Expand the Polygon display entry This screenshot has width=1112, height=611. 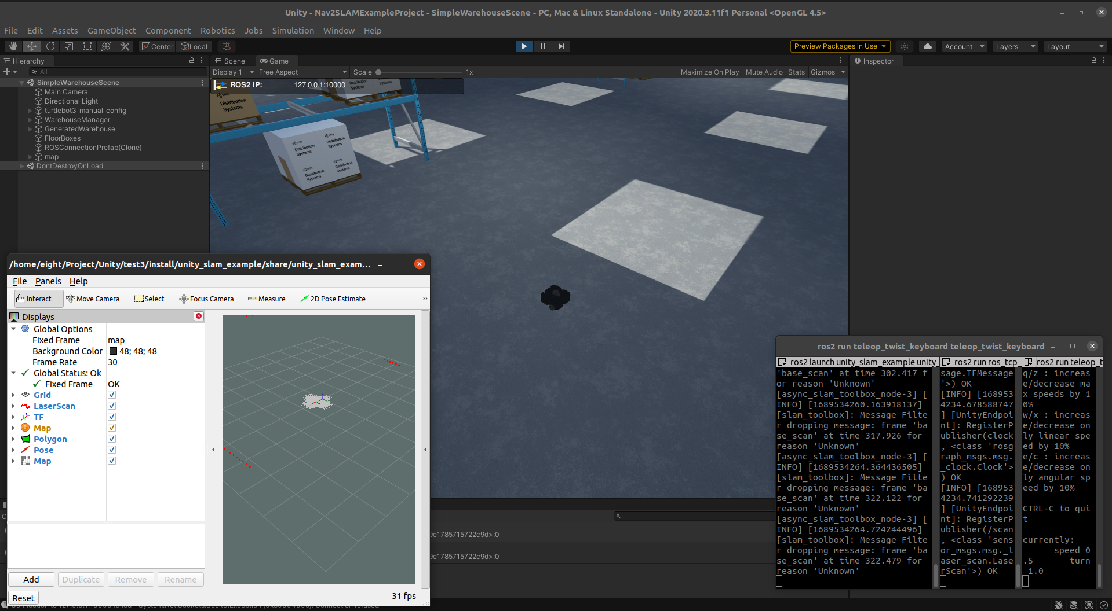coord(13,439)
